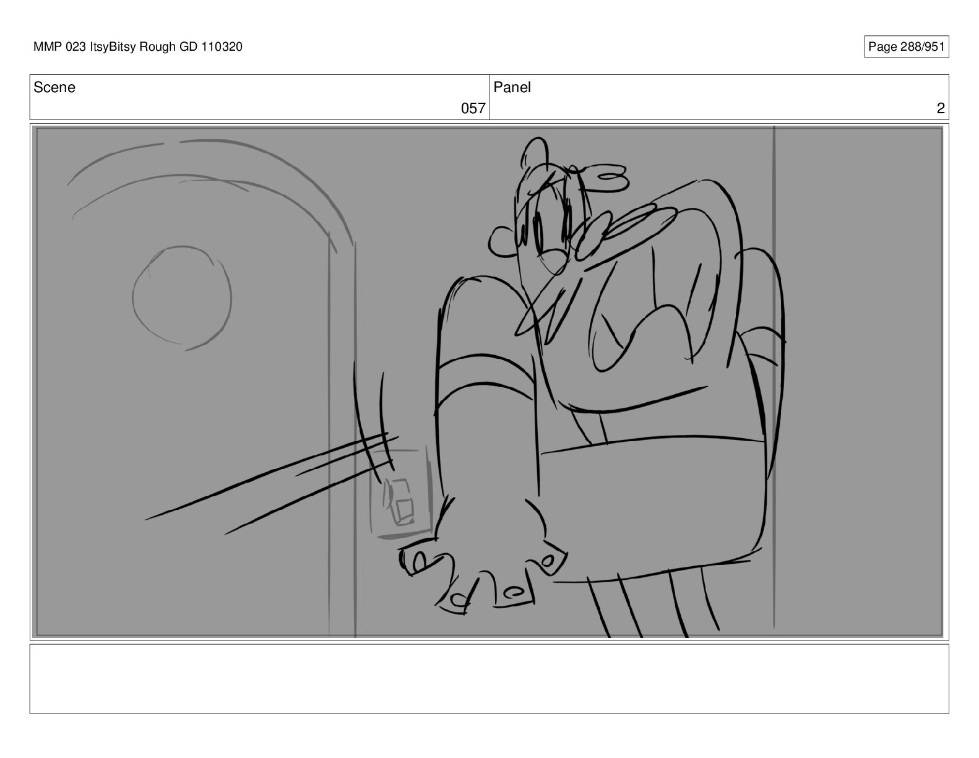Click the panel number '2'
The image size is (979, 758).
pyautogui.click(x=941, y=109)
